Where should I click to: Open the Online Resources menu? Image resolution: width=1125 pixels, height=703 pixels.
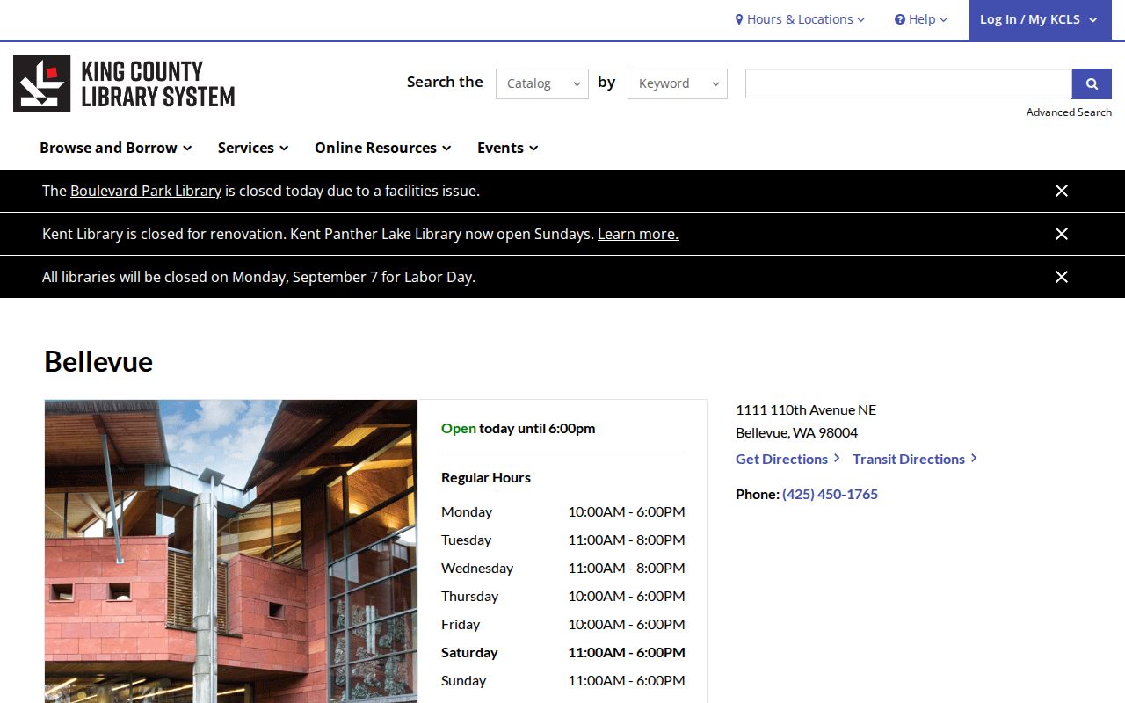(x=383, y=148)
